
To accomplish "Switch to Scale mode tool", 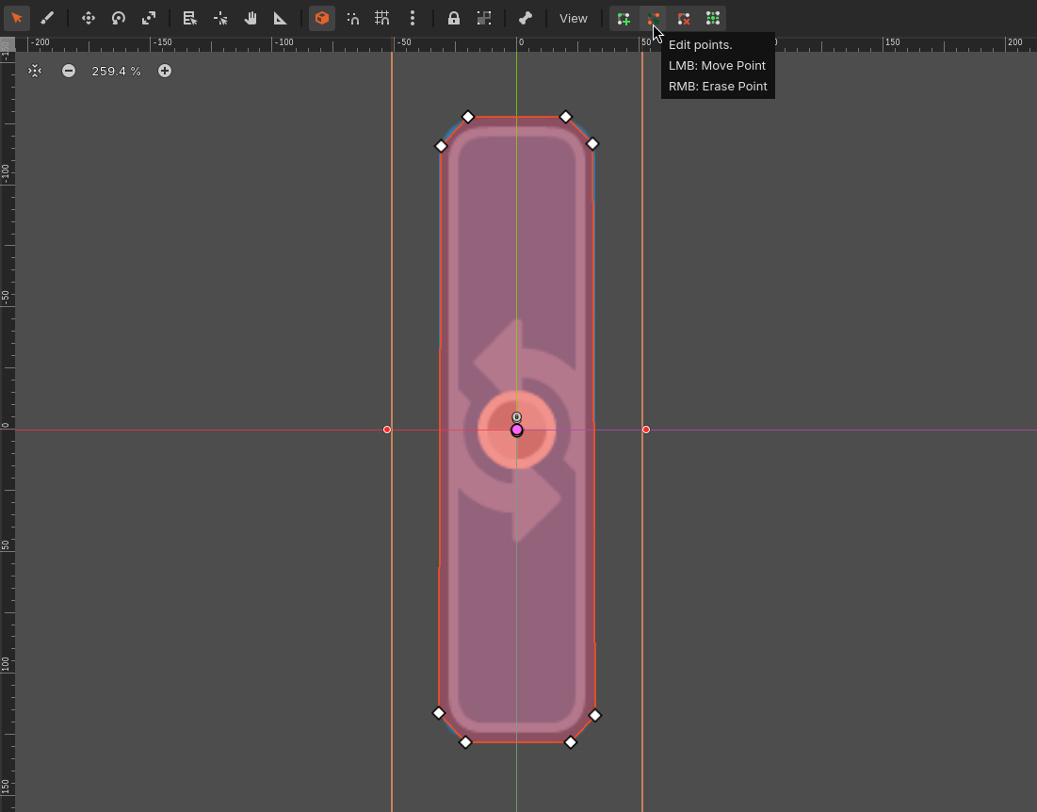I will click(x=149, y=19).
